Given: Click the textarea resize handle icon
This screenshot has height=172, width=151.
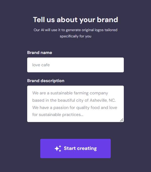Looking at the screenshot, I should [x=122, y=120].
